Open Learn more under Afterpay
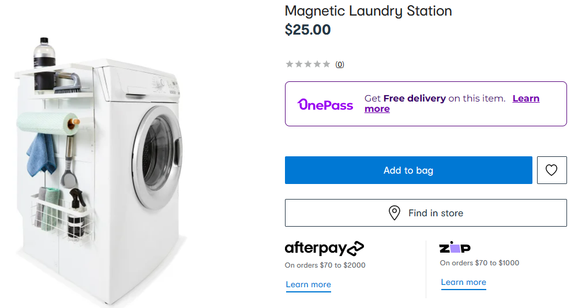Viewport: 578px width, 308px height. tap(308, 284)
